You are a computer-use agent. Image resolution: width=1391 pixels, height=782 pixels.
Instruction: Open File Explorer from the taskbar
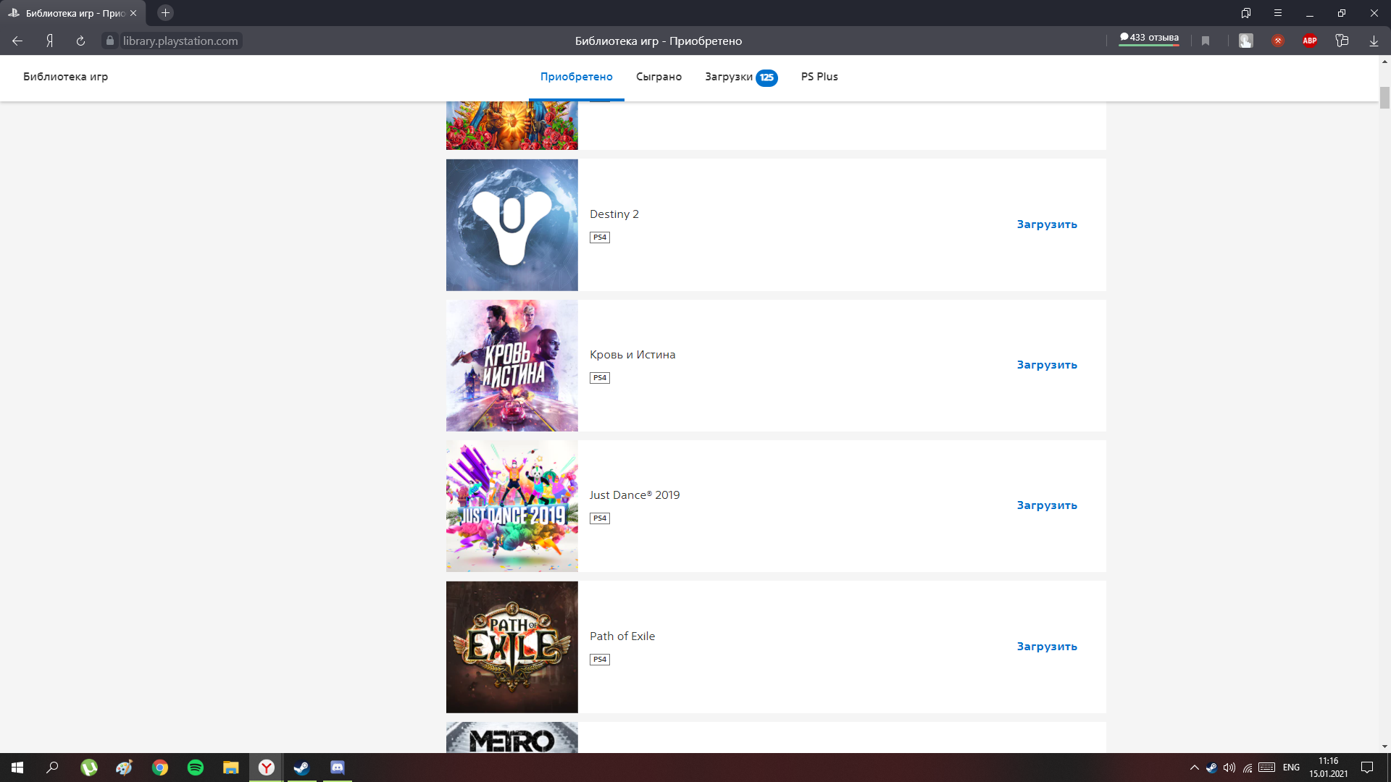tap(231, 768)
